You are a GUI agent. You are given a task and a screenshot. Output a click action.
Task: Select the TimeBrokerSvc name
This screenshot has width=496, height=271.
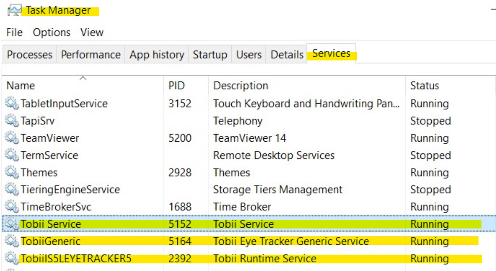[56, 206]
